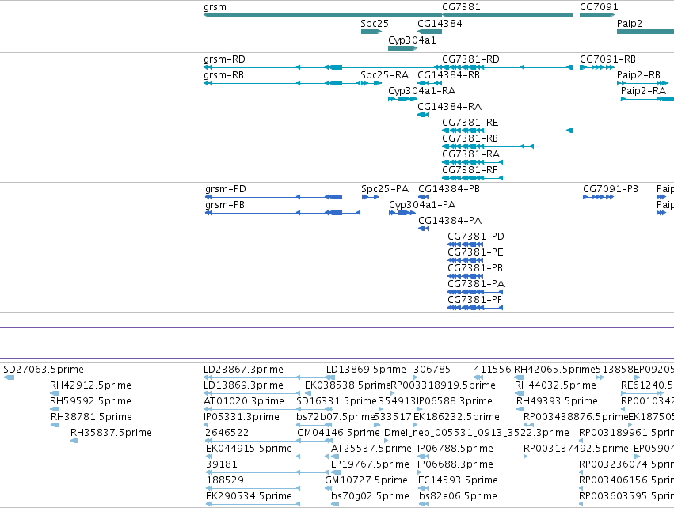Select the LD13869.3prime EST label

[x=243, y=385]
